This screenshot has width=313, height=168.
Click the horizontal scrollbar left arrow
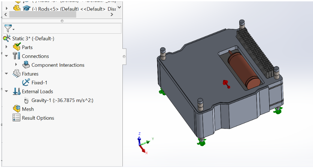6,14
